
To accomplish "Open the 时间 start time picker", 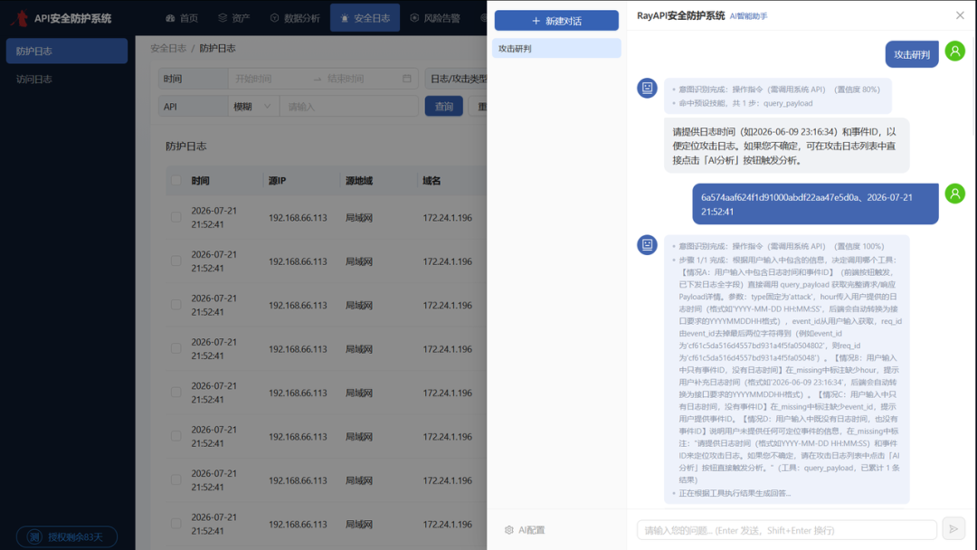I will (270, 79).
